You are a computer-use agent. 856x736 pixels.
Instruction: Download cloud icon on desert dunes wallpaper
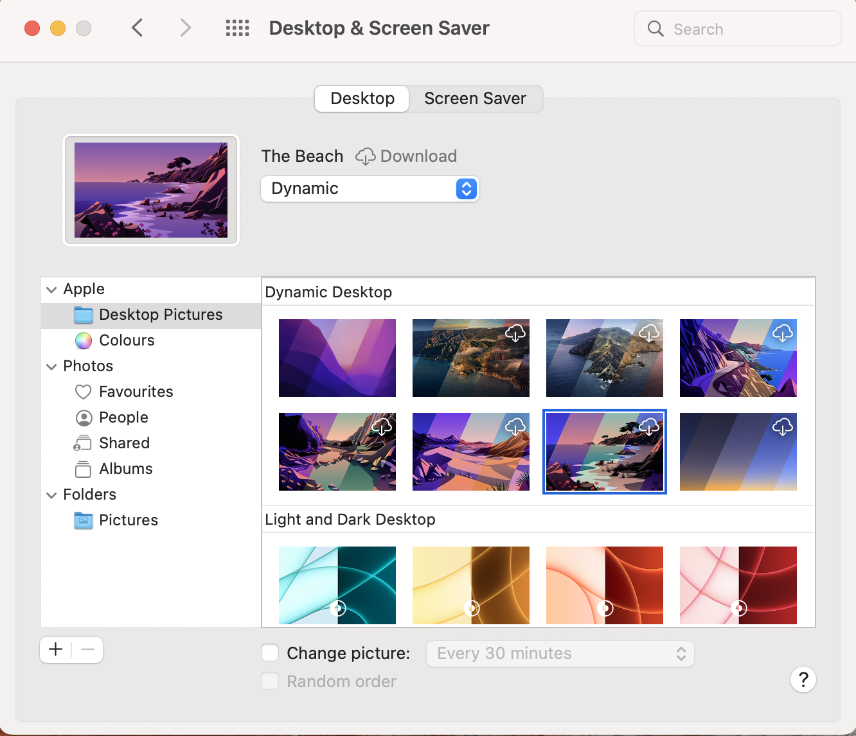515,426
